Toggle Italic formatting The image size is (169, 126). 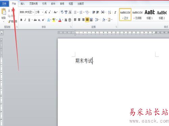25,20
